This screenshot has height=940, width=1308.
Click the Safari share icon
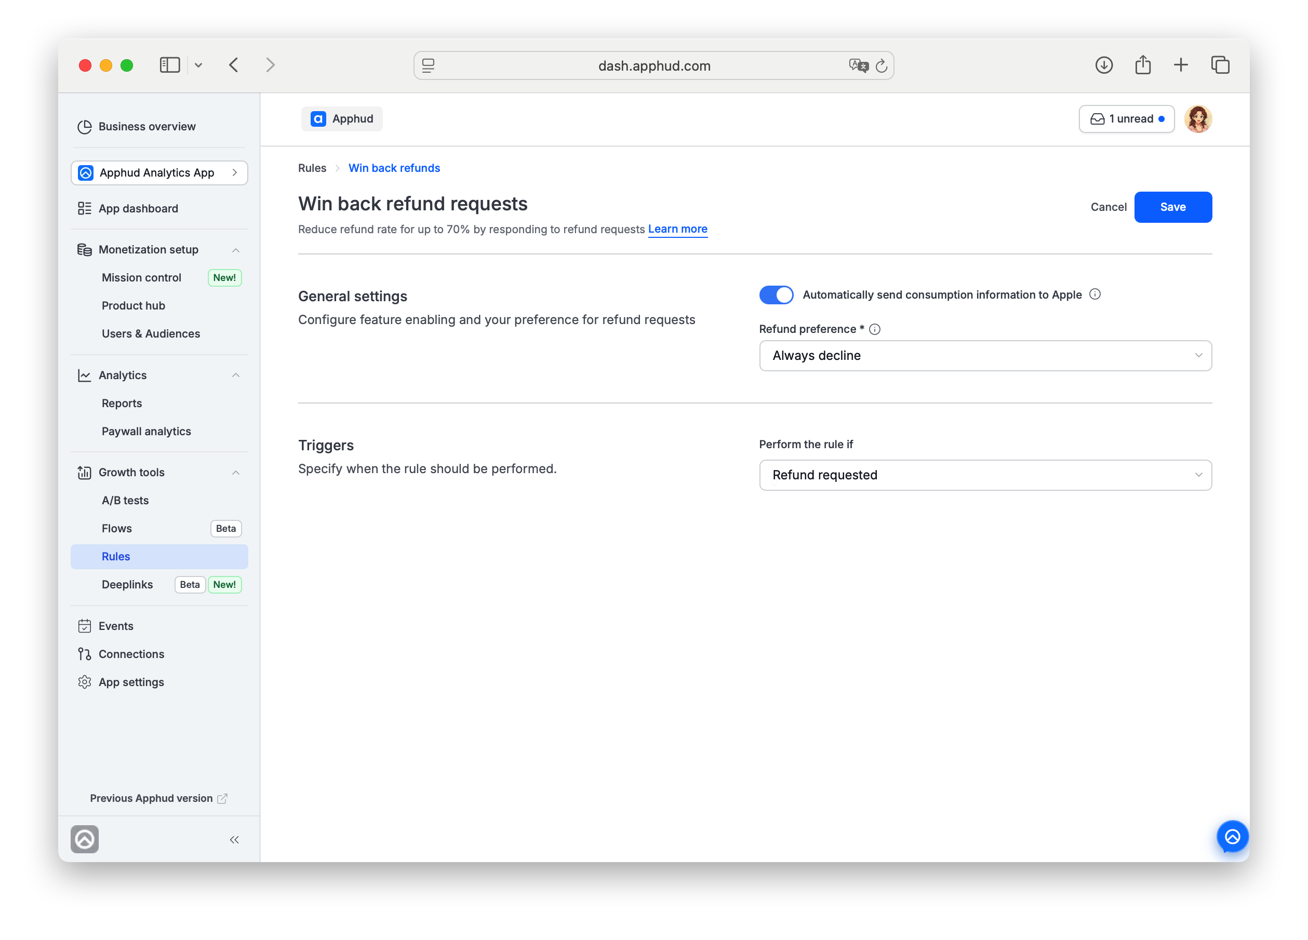coord(1142,65)
